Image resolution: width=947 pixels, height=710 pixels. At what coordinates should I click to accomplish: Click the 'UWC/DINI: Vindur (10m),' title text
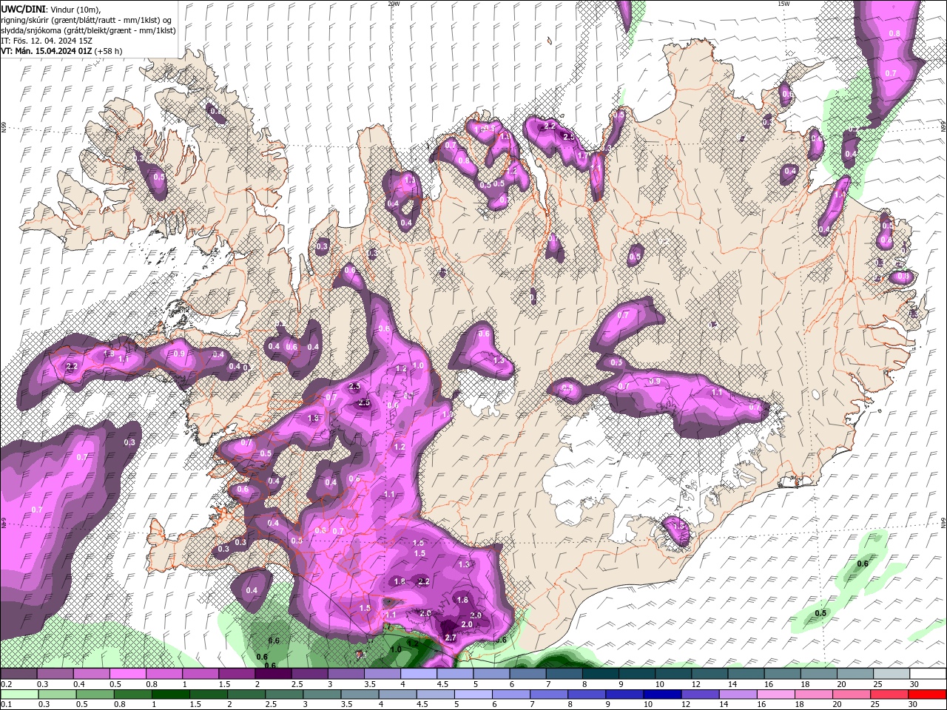[x=51, y=9]
